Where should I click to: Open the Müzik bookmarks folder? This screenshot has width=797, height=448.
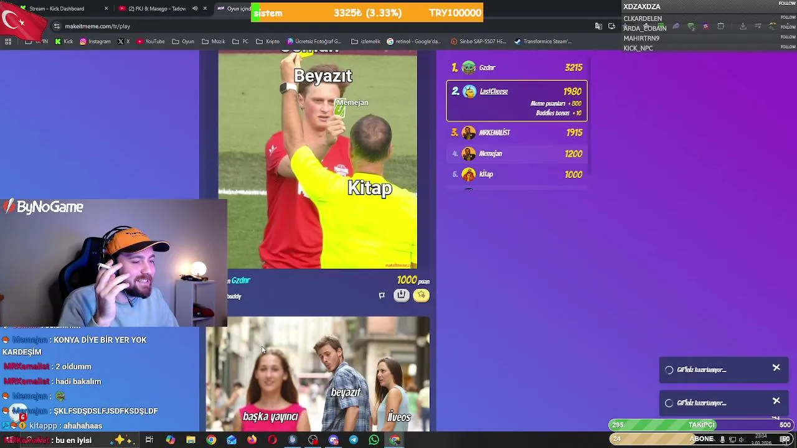(214, 42)
